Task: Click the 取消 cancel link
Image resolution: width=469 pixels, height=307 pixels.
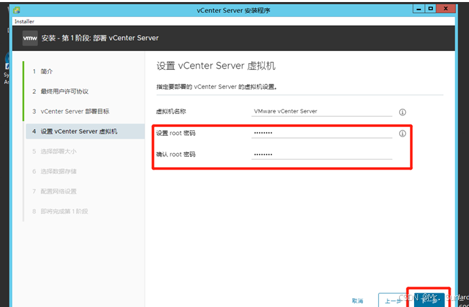Action: (358, 301)
